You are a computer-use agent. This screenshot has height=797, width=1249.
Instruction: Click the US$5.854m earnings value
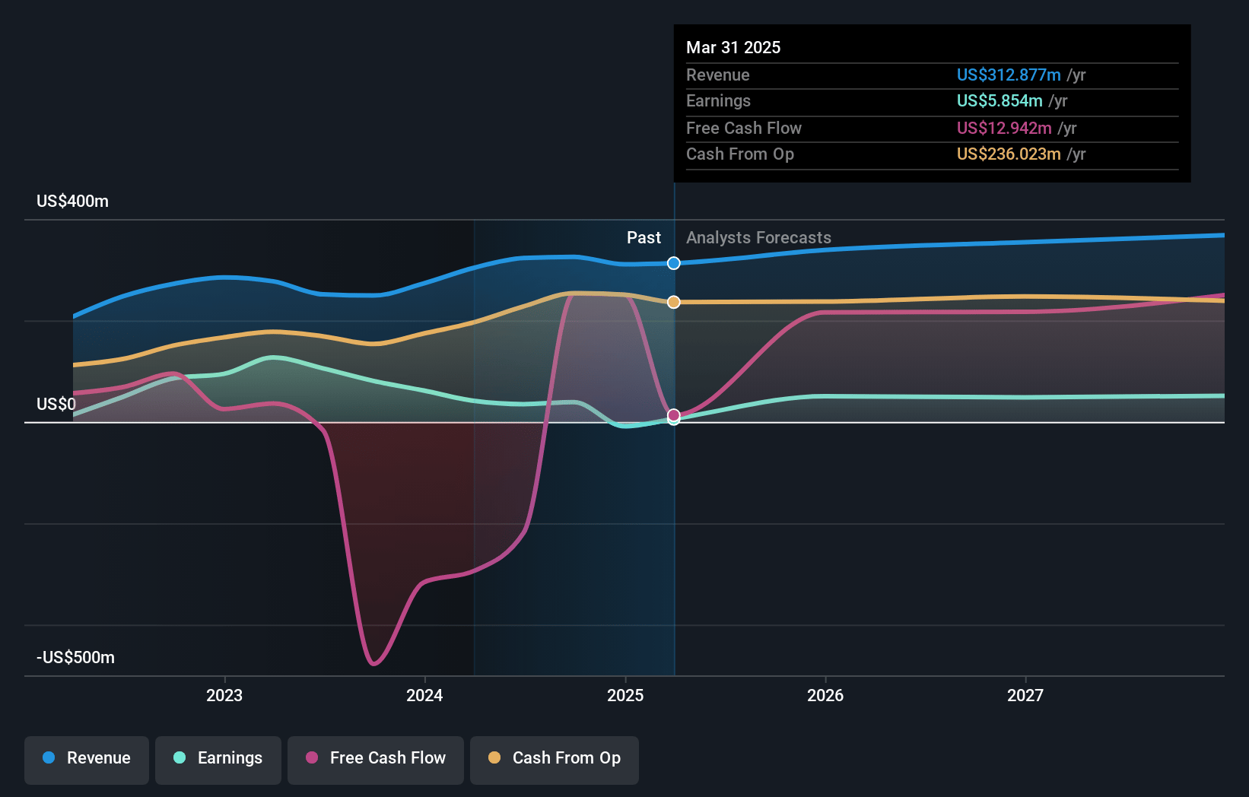click(1000, 100)
